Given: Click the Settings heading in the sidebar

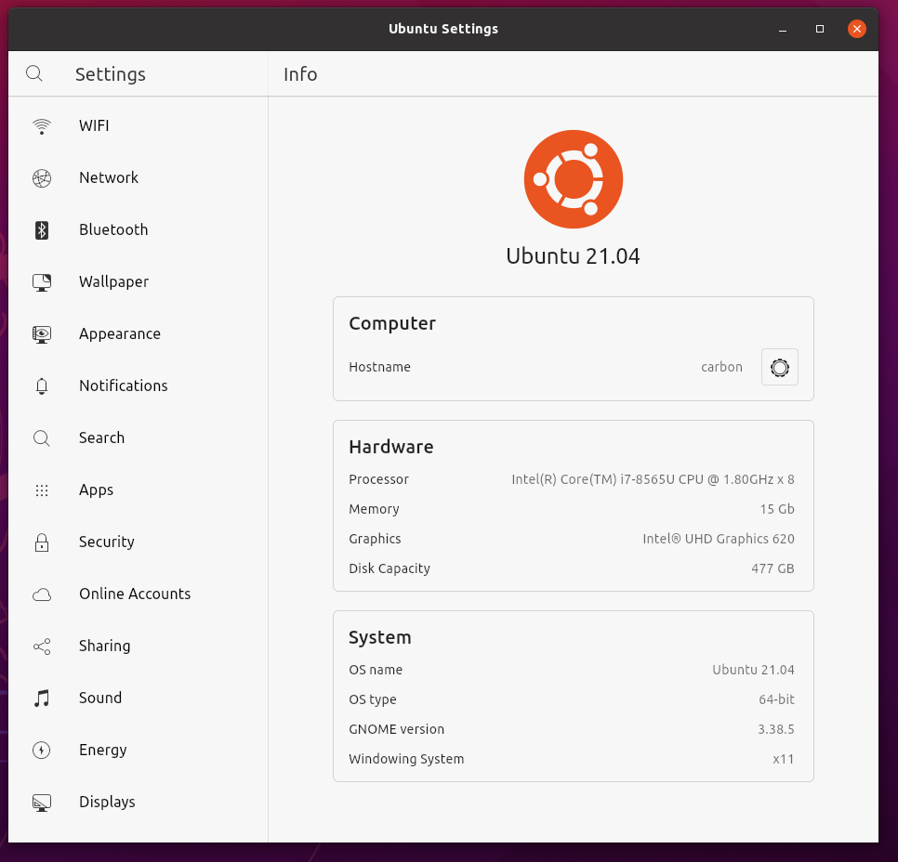Looking at the screenshot, I should 110,73.
